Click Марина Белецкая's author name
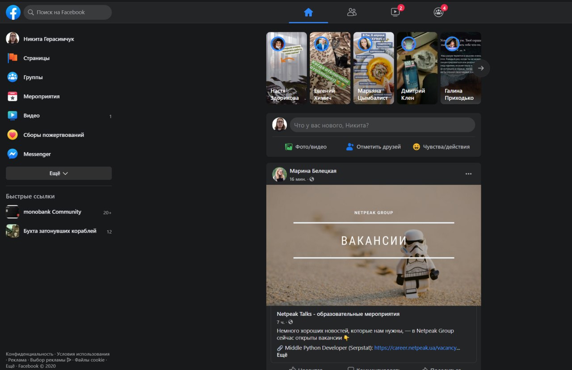The height and width of the screenshot is (370, 572). tap(313, 171)
